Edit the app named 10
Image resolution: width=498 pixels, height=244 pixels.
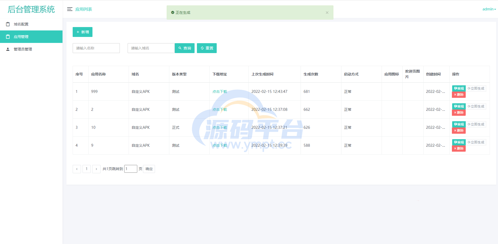[459, 124]
